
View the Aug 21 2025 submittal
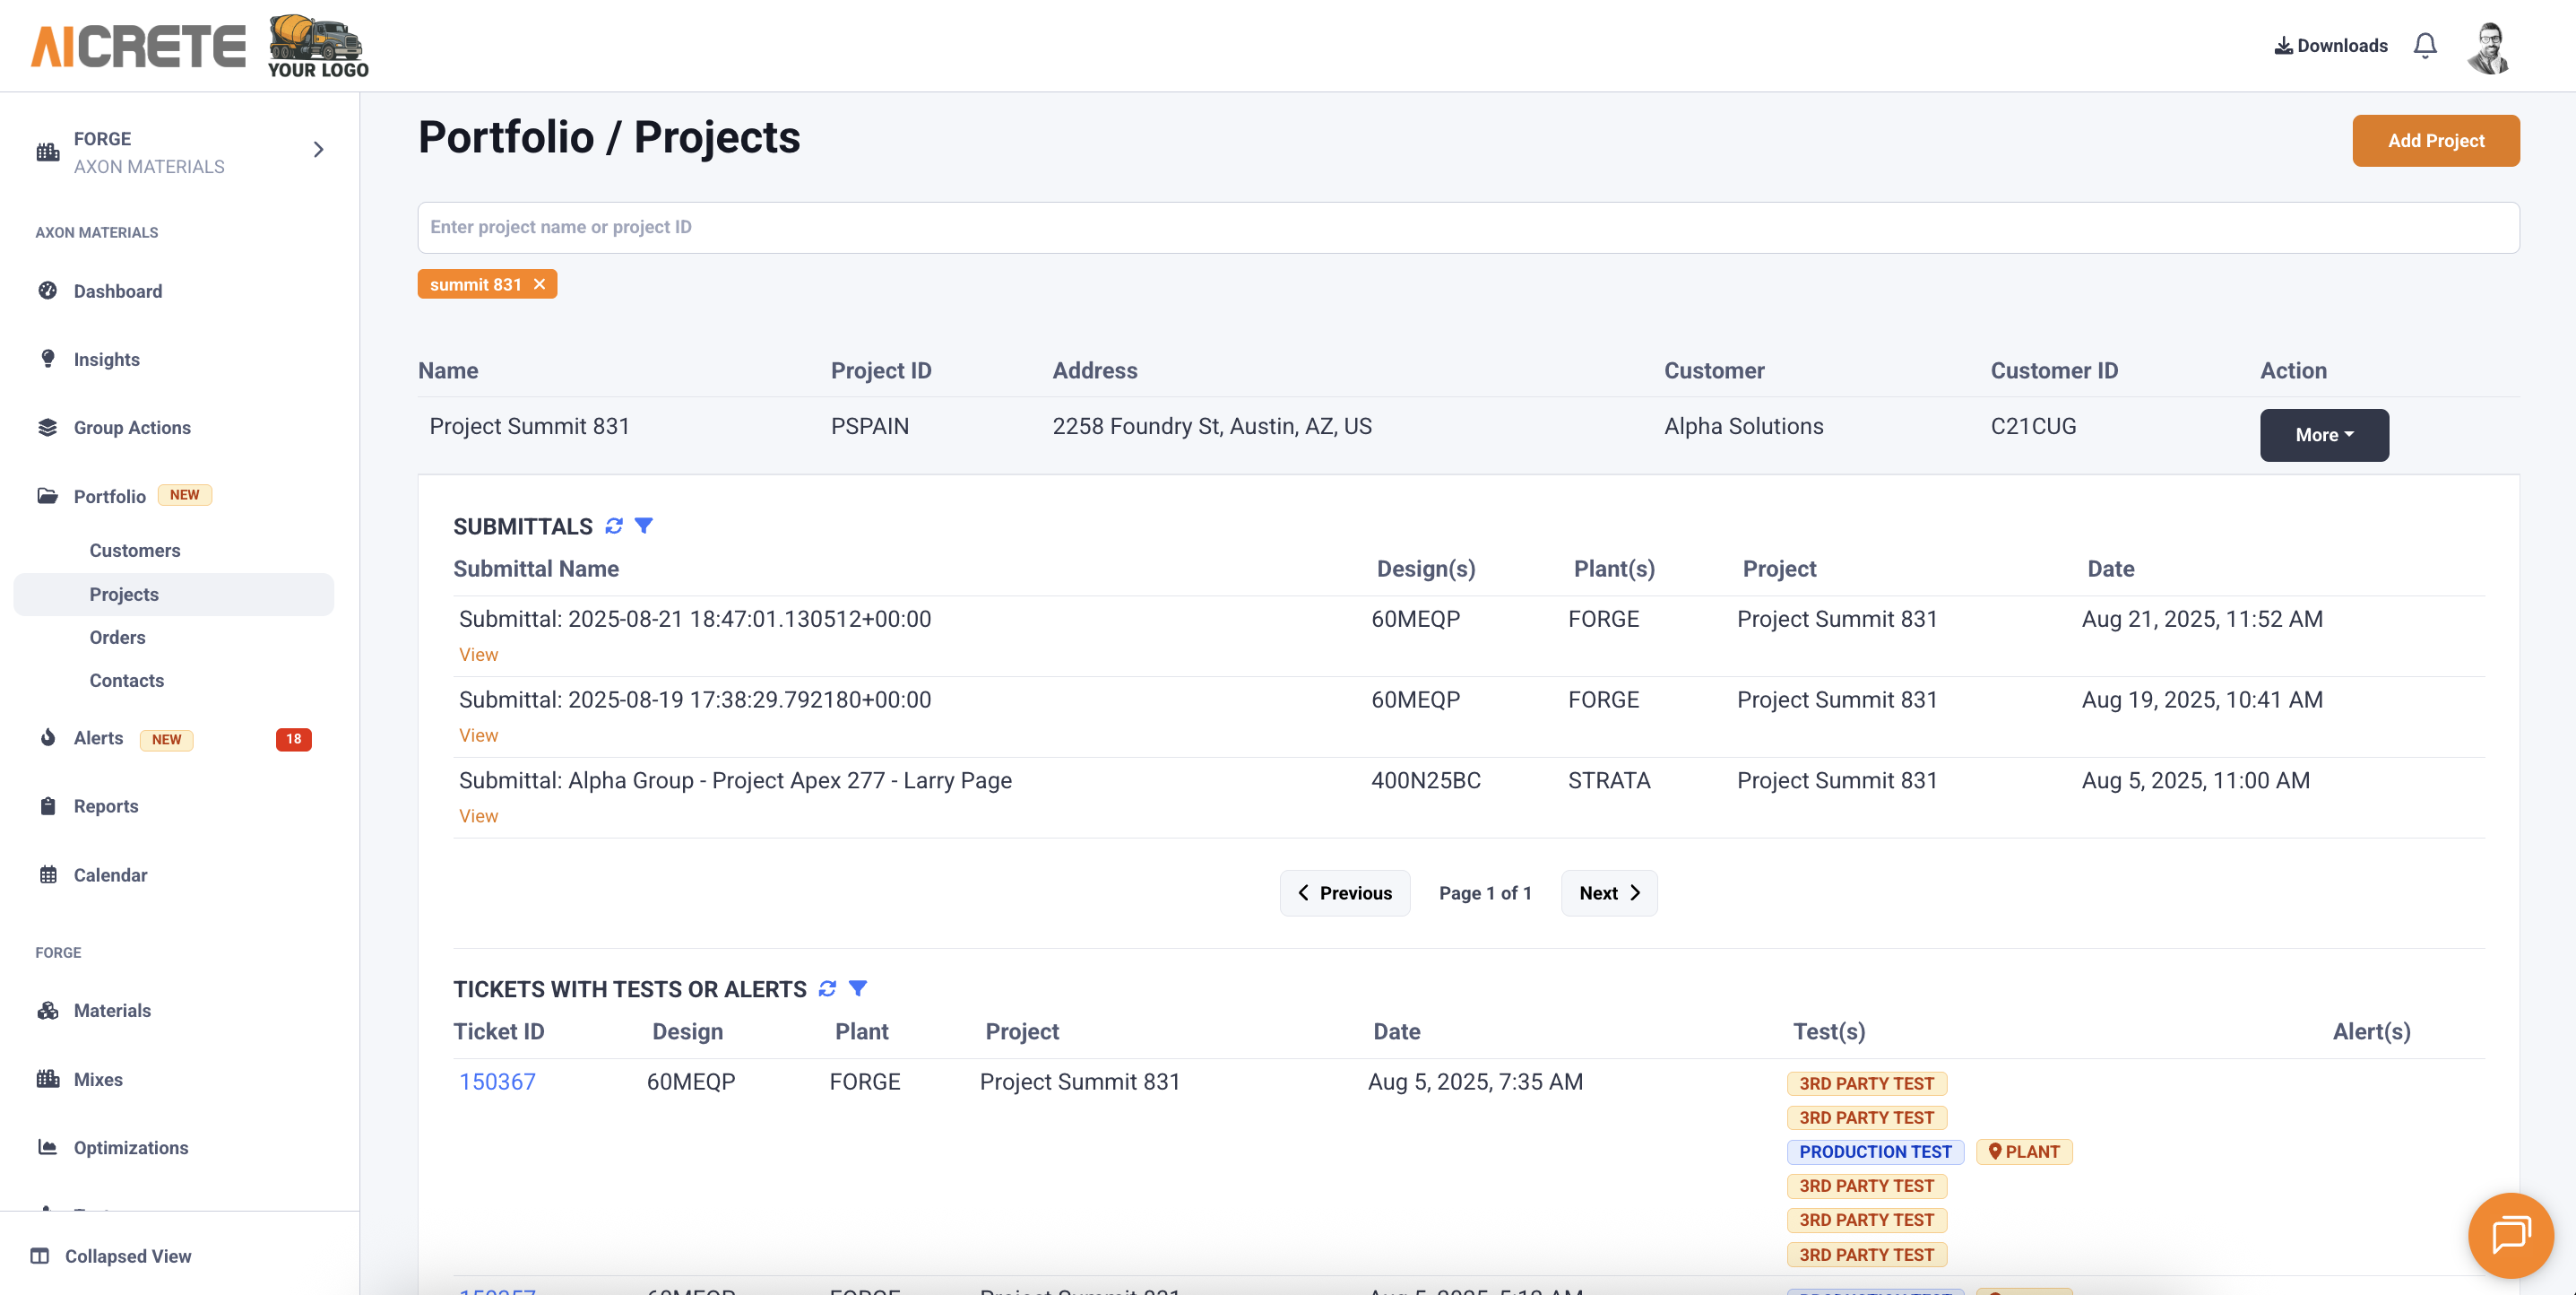pos(478,655)
